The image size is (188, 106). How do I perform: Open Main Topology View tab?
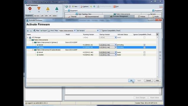pos(83,14)
